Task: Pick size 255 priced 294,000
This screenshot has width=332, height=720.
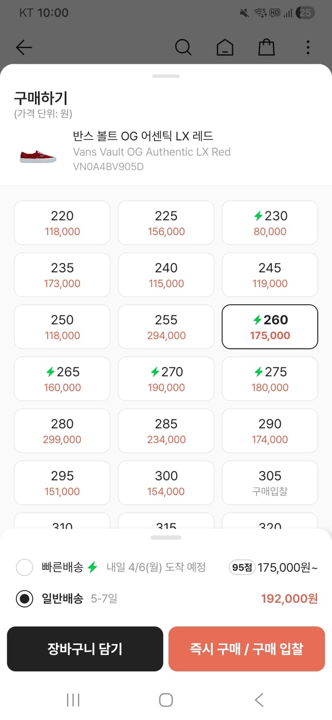Action: coord(166,327)
